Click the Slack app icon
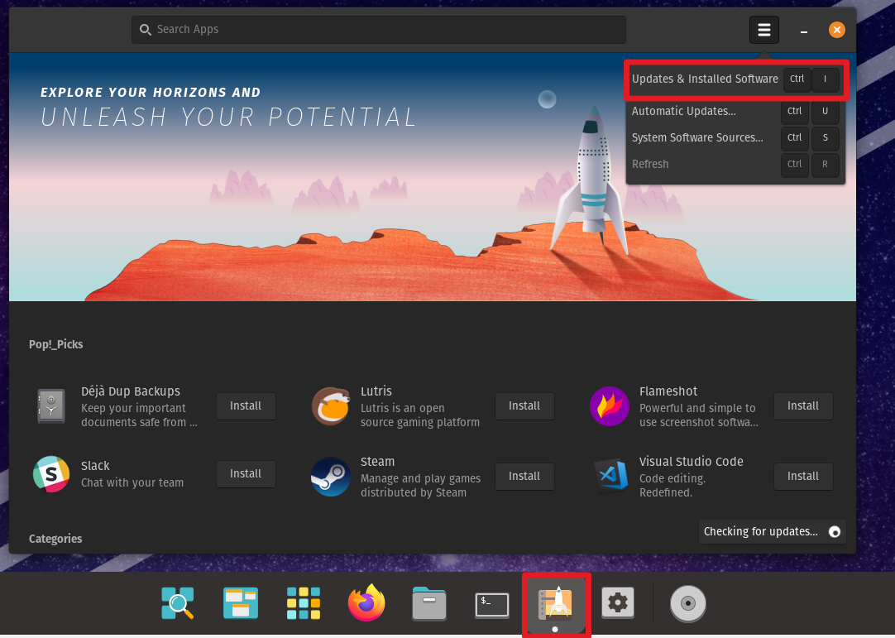The height and width of the screenshot is (638, 895). [51, 474]
